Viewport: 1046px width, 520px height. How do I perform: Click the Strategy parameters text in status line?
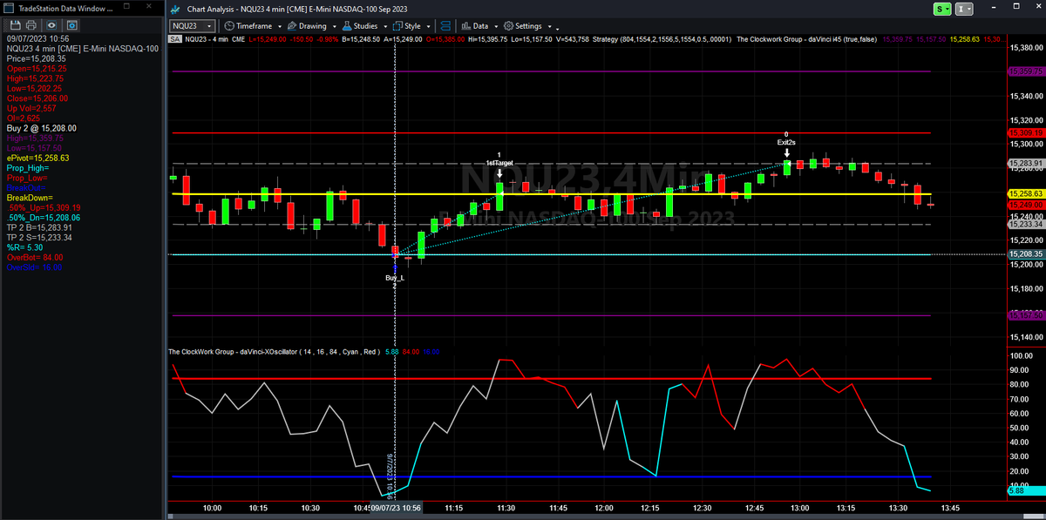point(662,39)
